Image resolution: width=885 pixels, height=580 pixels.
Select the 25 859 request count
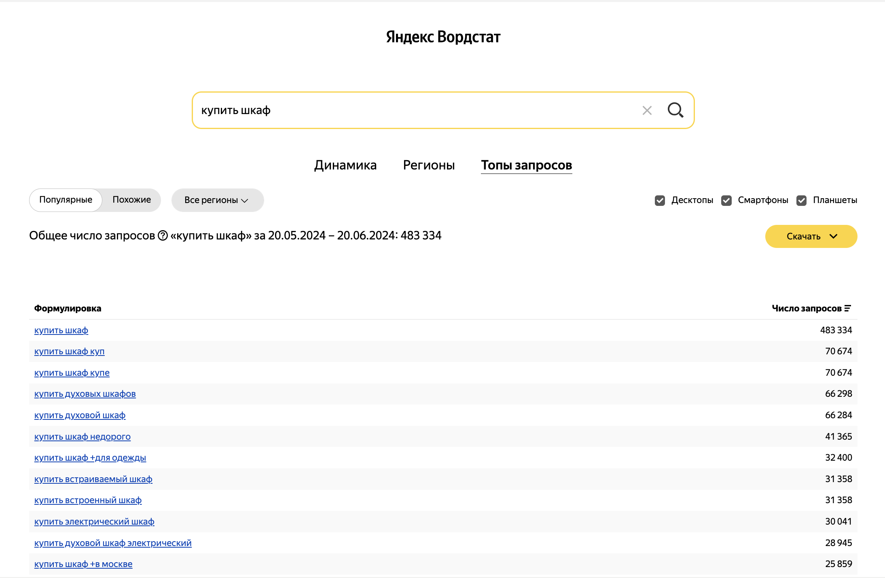click(838, 564)
